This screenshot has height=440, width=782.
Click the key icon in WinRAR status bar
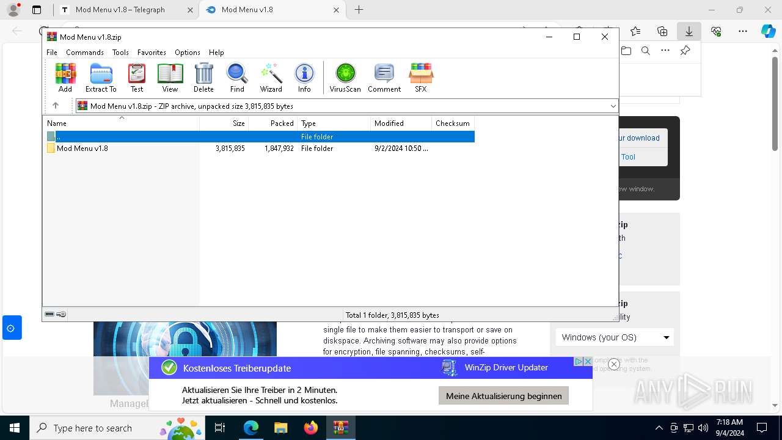point(61,314)
